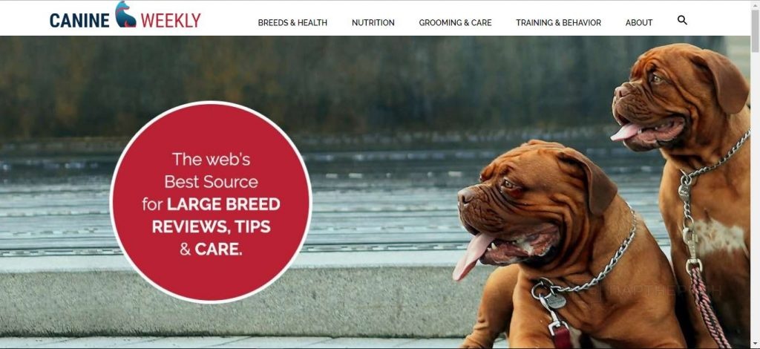Click the CANINE word in the logo

coord(79,20)
